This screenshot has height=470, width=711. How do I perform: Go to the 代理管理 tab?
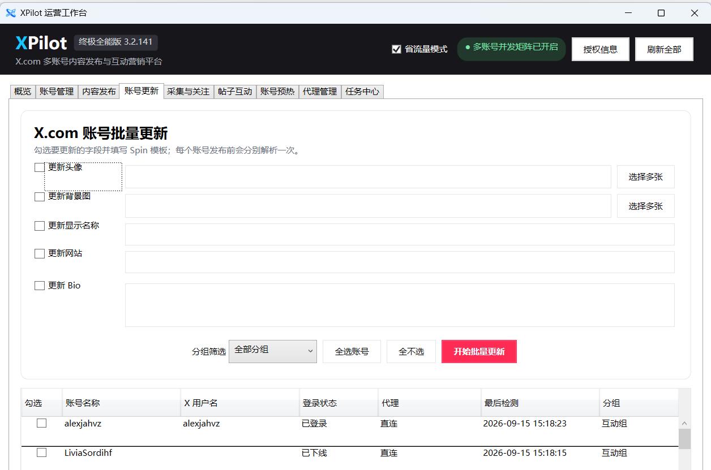pyautogui.click(x=320, y=91)
